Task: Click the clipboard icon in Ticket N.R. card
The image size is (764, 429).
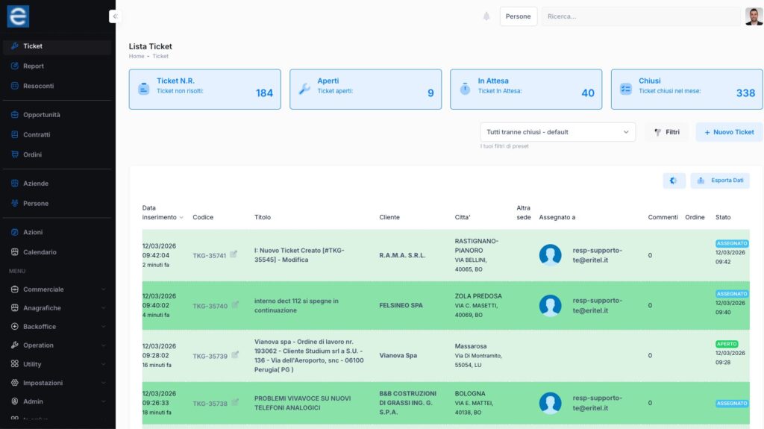Action: (143, 89)
